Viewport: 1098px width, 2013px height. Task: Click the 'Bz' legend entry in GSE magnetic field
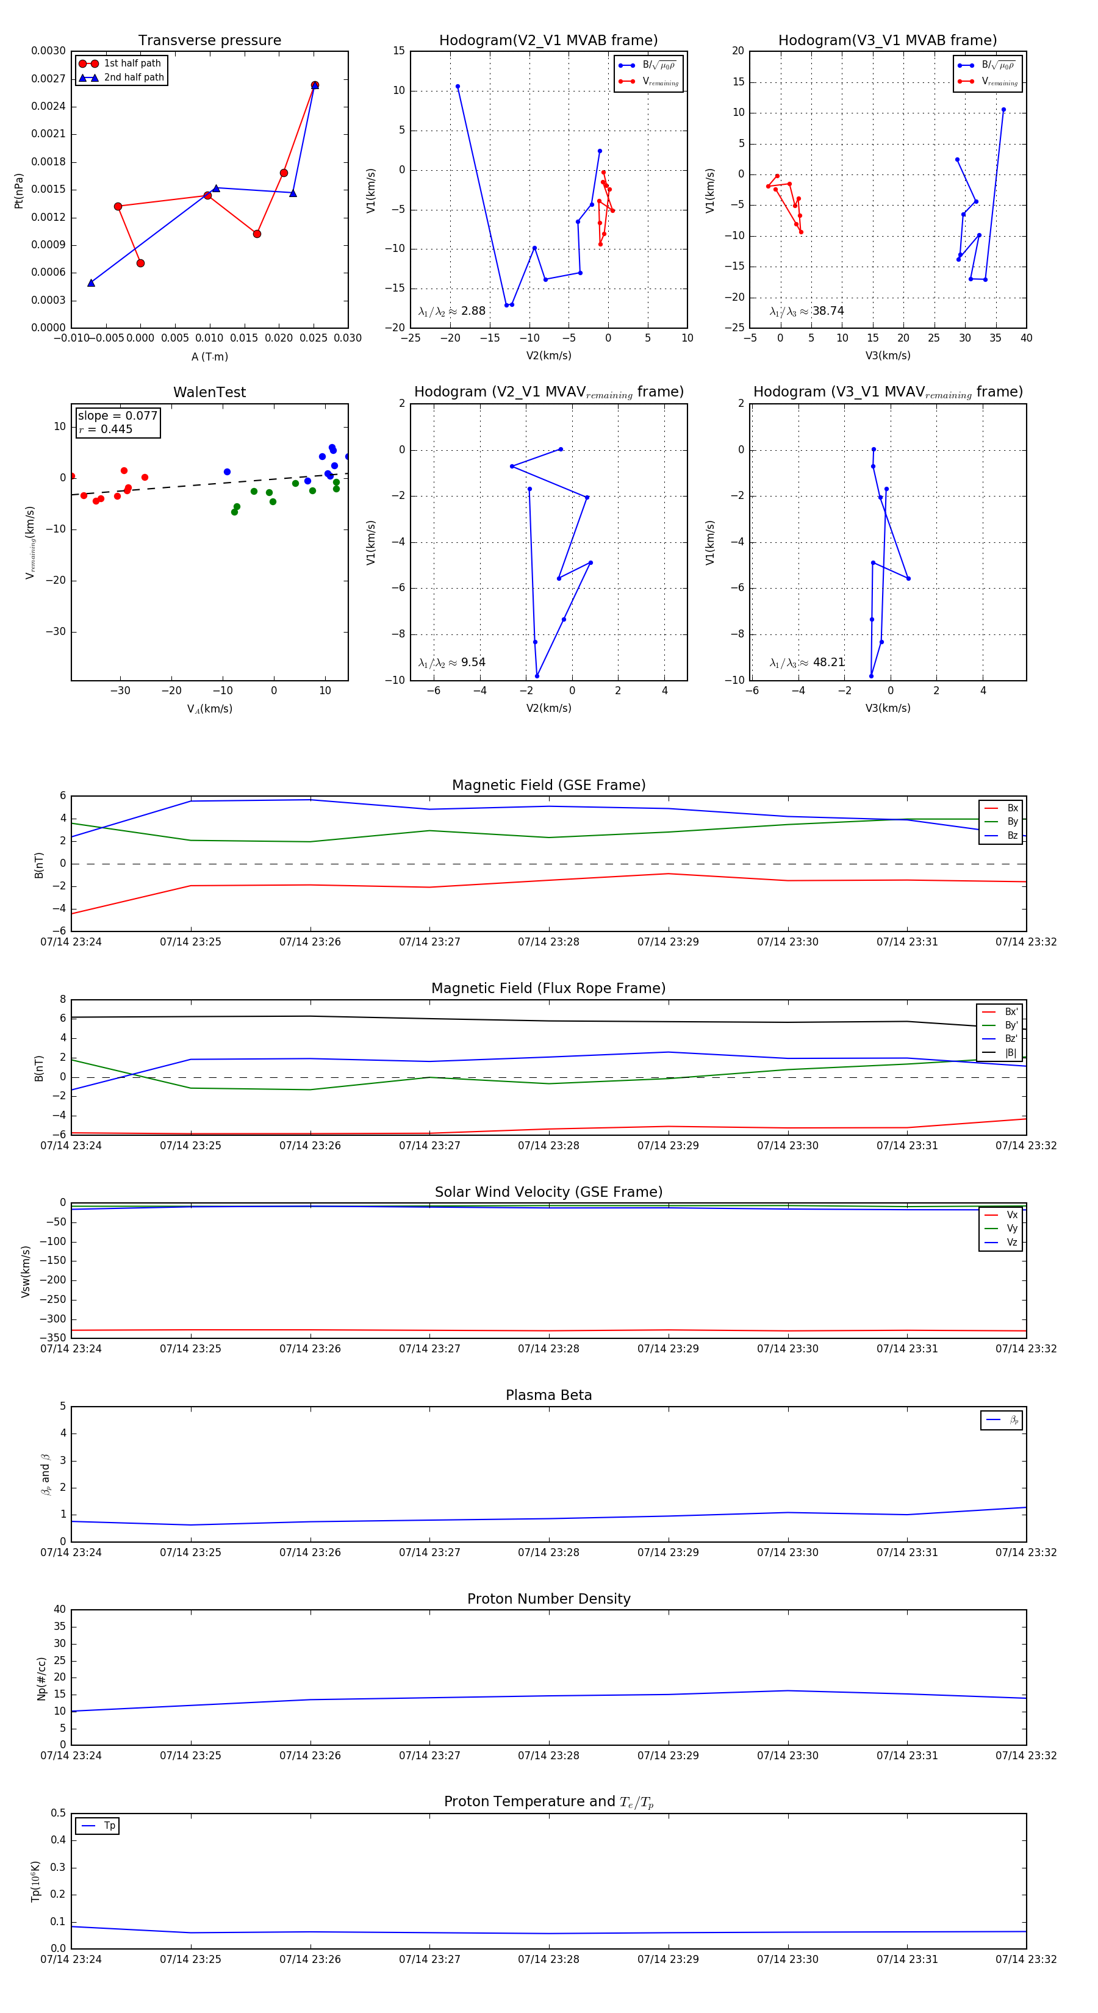[x=1001, y=835]
